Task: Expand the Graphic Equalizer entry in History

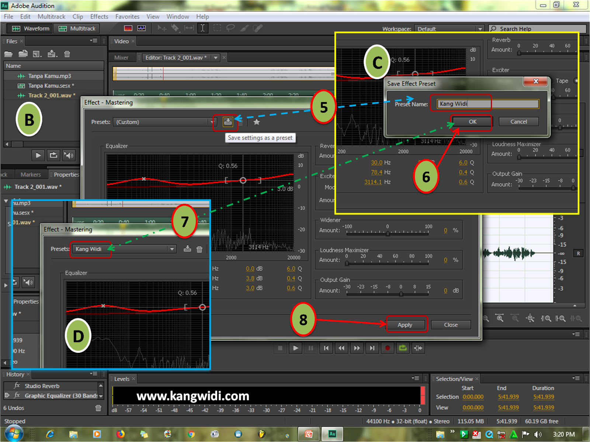Action: (7, 396)
